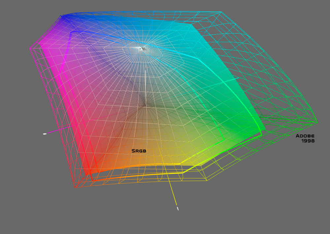Viewport: 330px width, 234px height.
Task: Select the Srgb label text
Action: [x=139, y=150]
